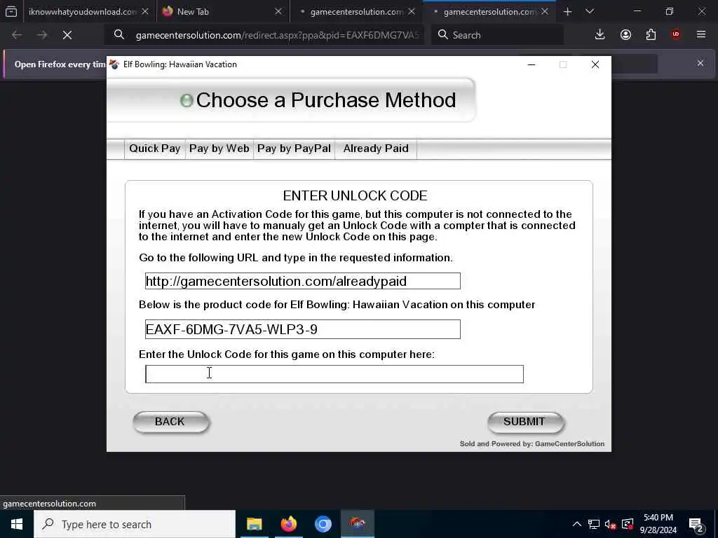The width and height of the screenshot is (718, 538).
Task: Focus the Unlock Code entry field
Action: 334,374
